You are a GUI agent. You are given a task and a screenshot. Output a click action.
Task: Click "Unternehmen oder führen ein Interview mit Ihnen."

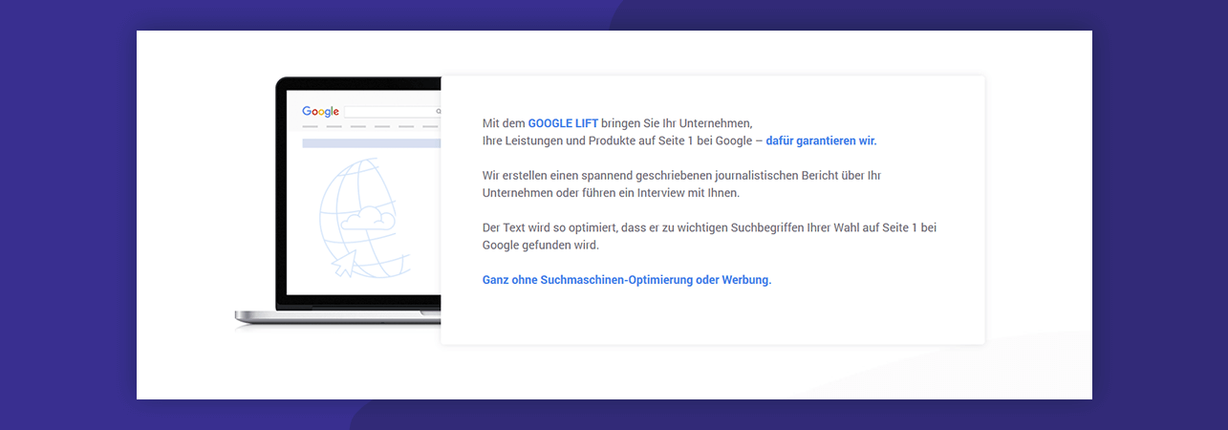(x=611, y=193)
